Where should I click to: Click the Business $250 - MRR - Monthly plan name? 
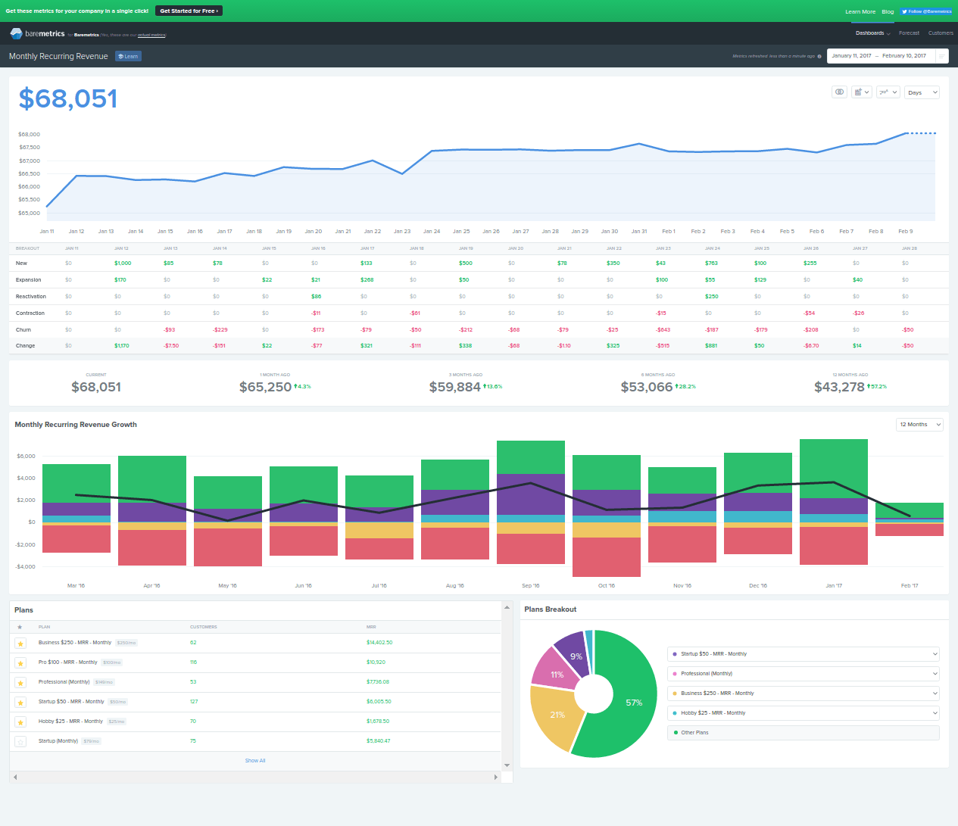click(75, 643)
